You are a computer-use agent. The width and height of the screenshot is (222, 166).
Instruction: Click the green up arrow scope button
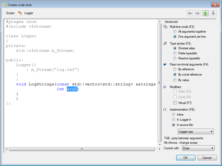point(205,14)
